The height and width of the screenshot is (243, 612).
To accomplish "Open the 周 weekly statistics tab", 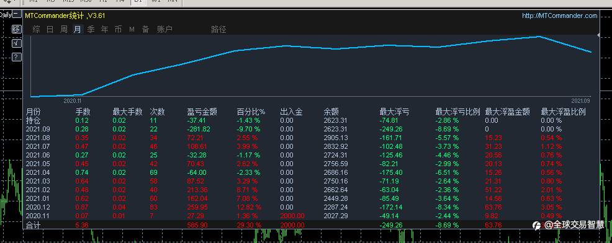I will (x=63, y=29).
